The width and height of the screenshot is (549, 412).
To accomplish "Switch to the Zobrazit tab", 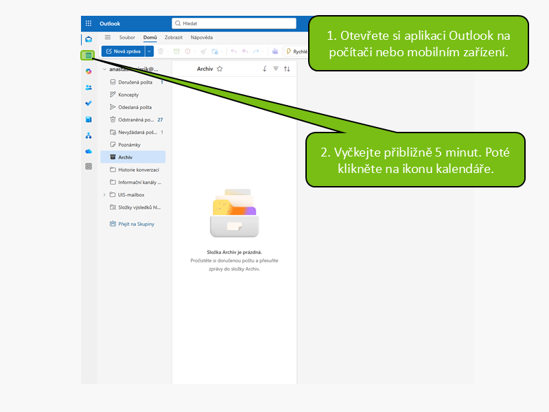I will pos(174,37).
